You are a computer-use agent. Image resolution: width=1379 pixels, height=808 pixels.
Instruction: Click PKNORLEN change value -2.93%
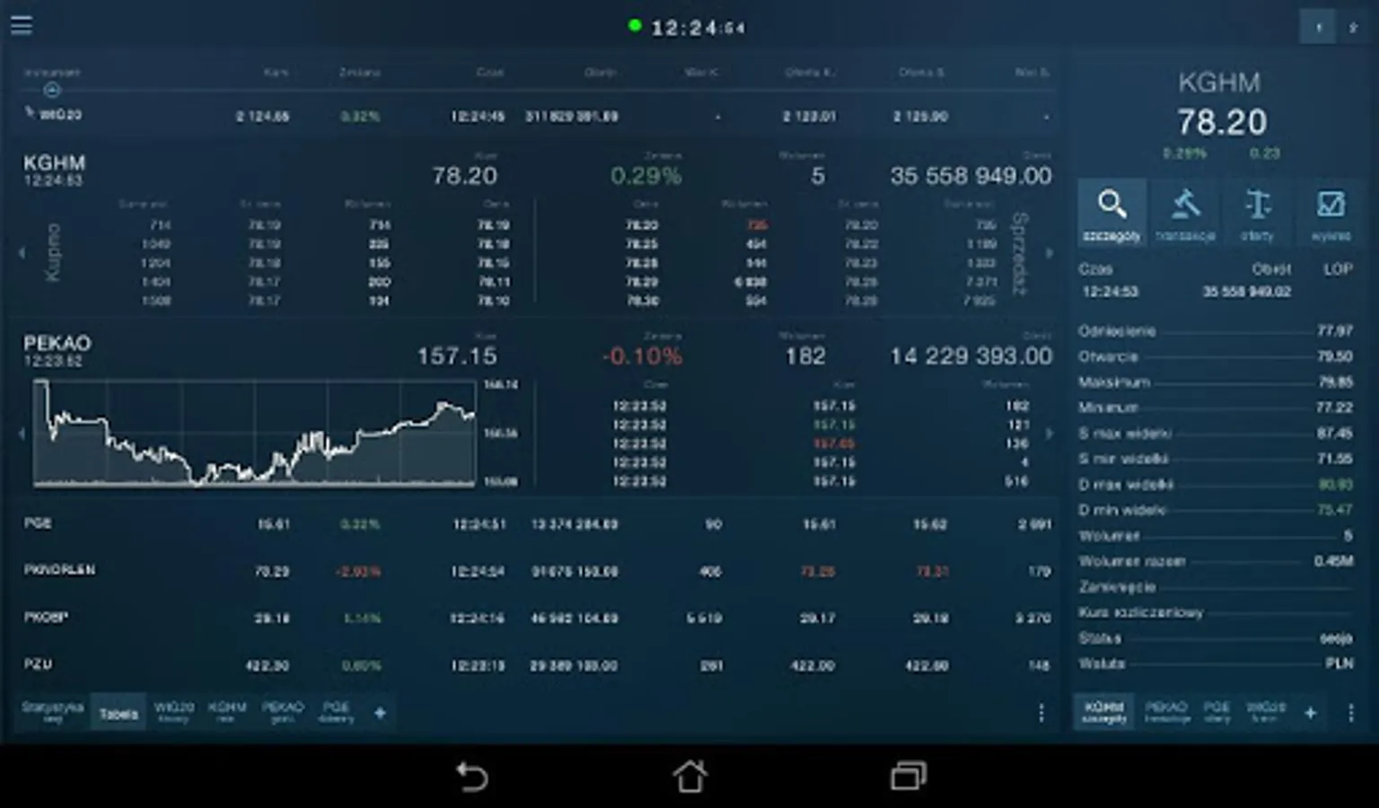358,572
